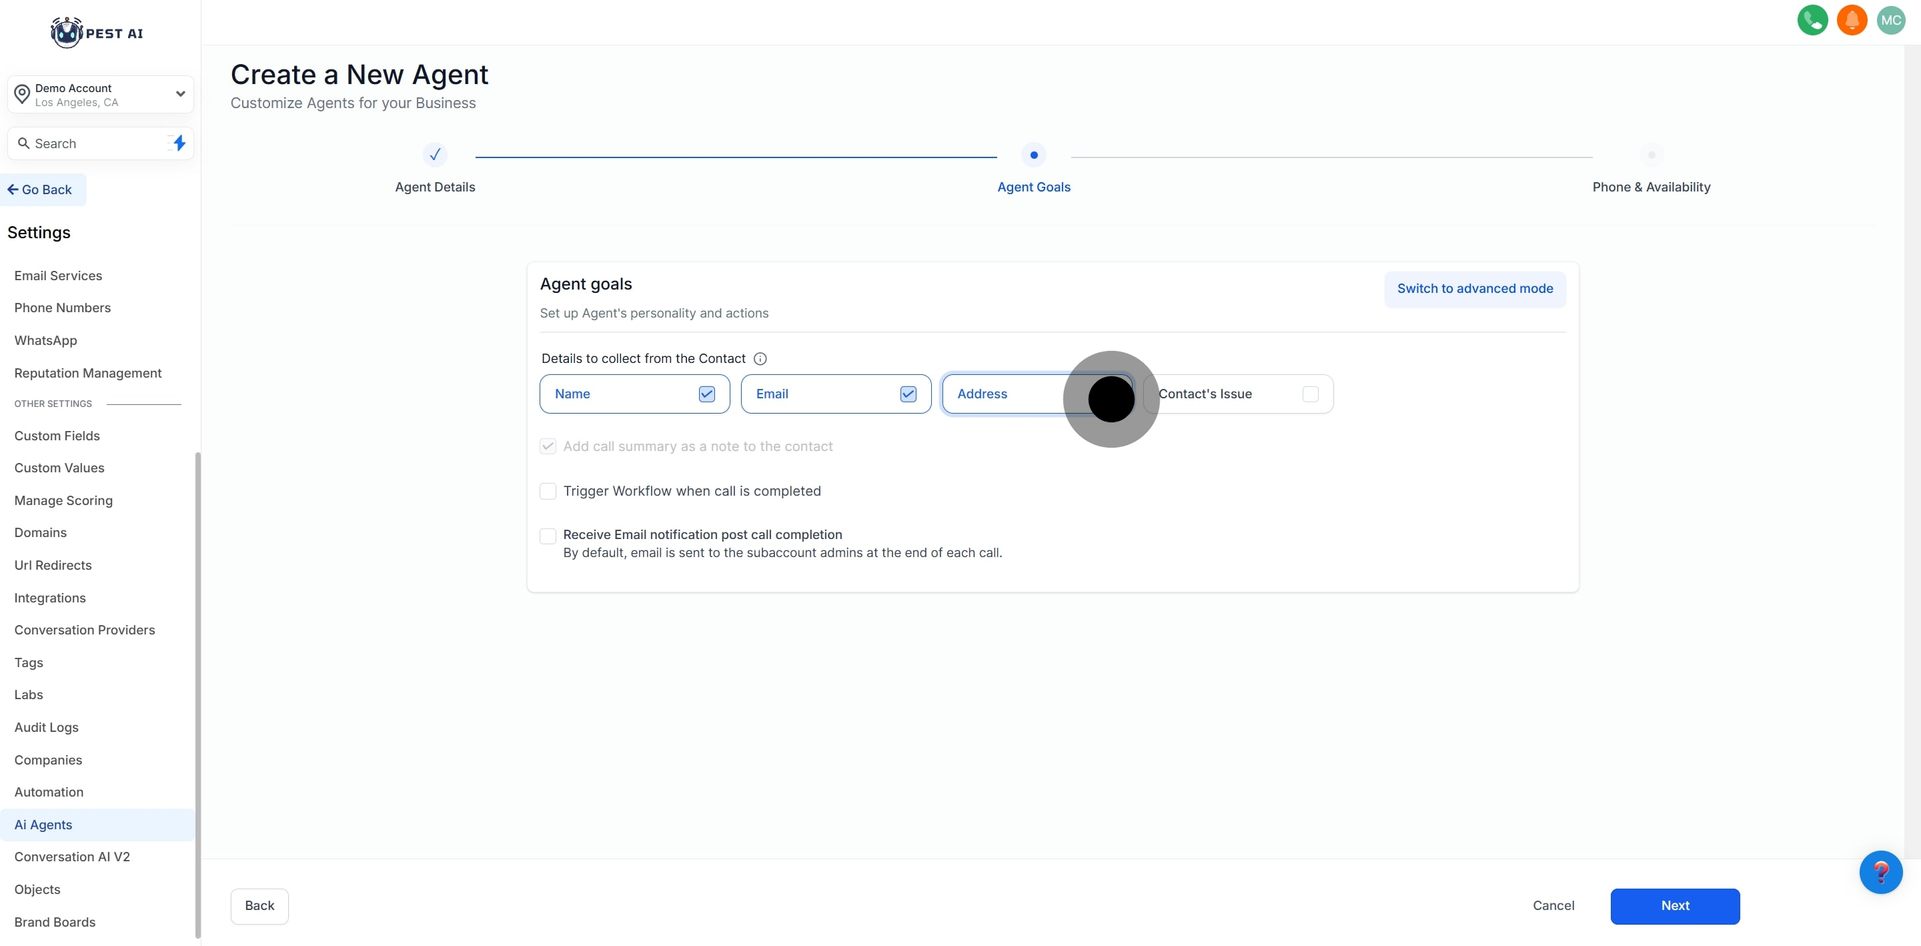Image resolution: width=1921 pixels, height=946 pixels.
Task: Click the Agent Details checkmark step
Action: [x=435, y=155]
